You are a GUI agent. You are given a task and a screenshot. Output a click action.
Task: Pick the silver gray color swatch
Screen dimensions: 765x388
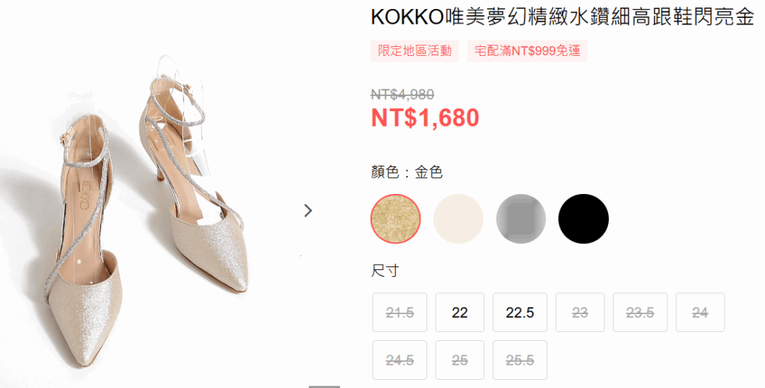[521, 219]
